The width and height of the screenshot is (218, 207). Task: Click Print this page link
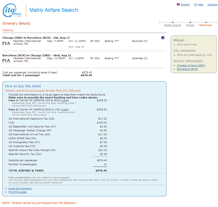point(17,192)
